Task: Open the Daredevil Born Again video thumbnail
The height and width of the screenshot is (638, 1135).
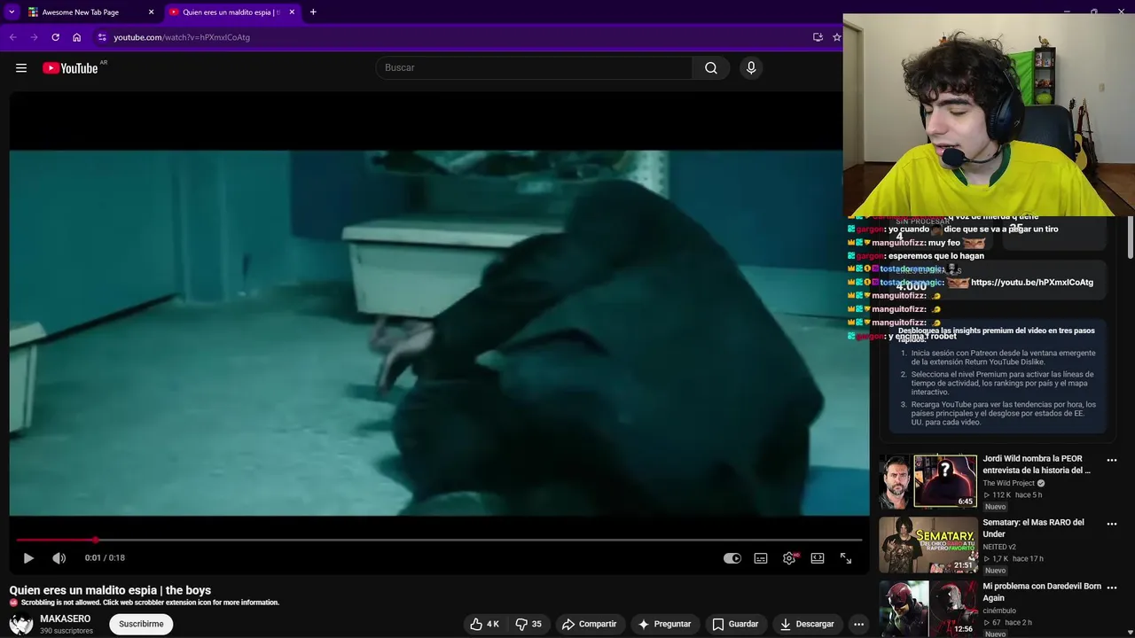Action: click(928, 609)
